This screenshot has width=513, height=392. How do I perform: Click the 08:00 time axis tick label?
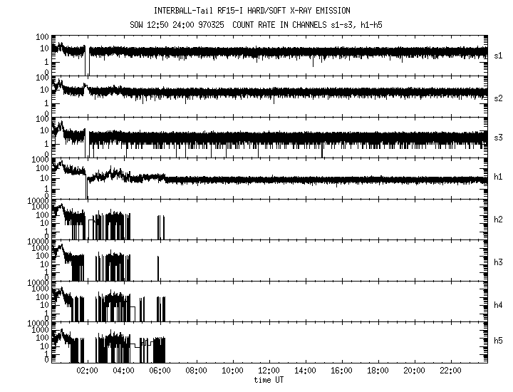pos(196,371)
